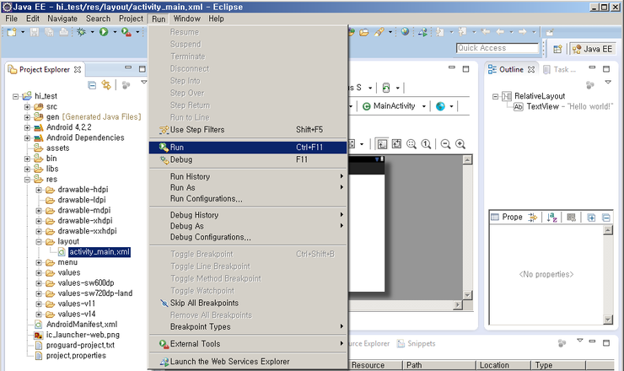Open the Window menu
The image size is (624, 371).
[x=186, y=19]
